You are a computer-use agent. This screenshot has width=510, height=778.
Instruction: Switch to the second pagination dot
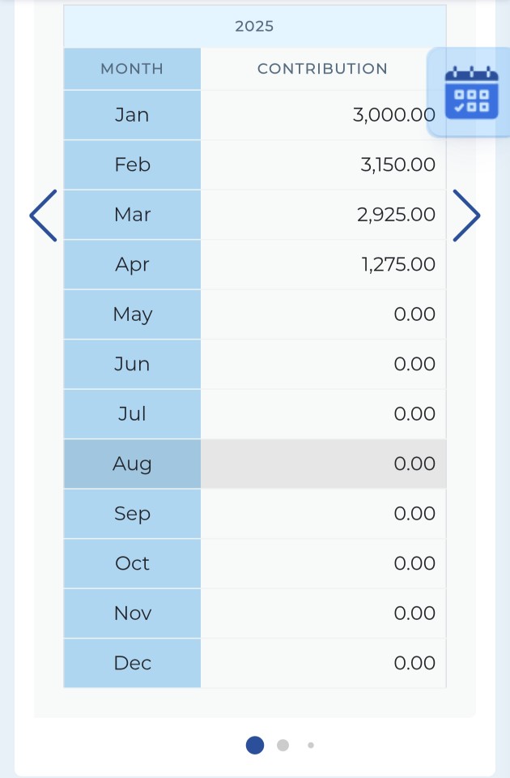tap(283, 745)
